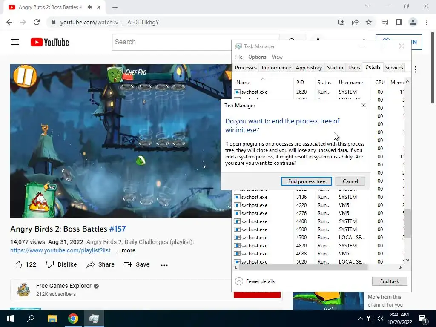Collapse Task Manager with Fewer details
Image resolution: width=436 pixels, height=327 pixels.
(255, 281)
